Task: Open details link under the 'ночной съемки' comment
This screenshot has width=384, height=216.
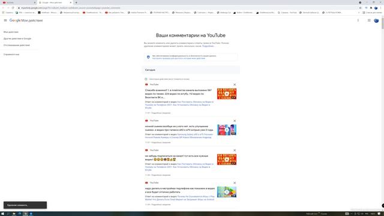Action: (x=161, y=143)
